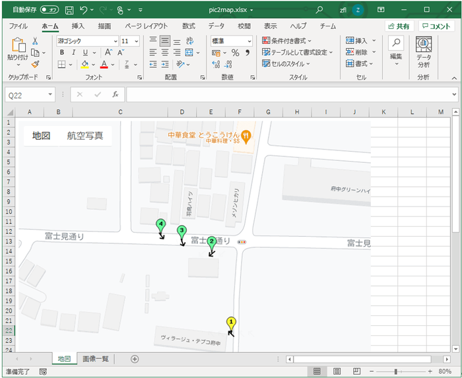462x378 pixels.
Task: Open the search magnifier in title bar
Action: click(319, 10)
